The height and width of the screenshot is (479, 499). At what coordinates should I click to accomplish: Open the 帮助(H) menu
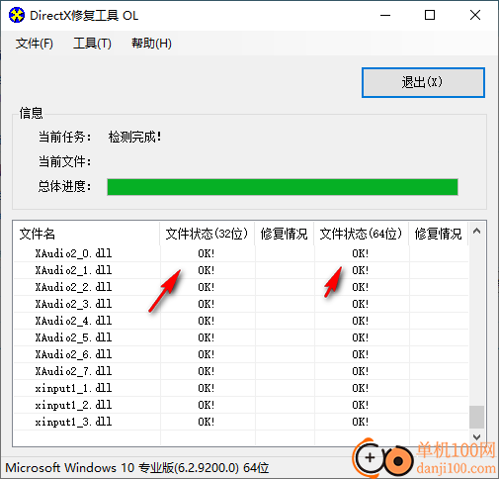point(151,44)
